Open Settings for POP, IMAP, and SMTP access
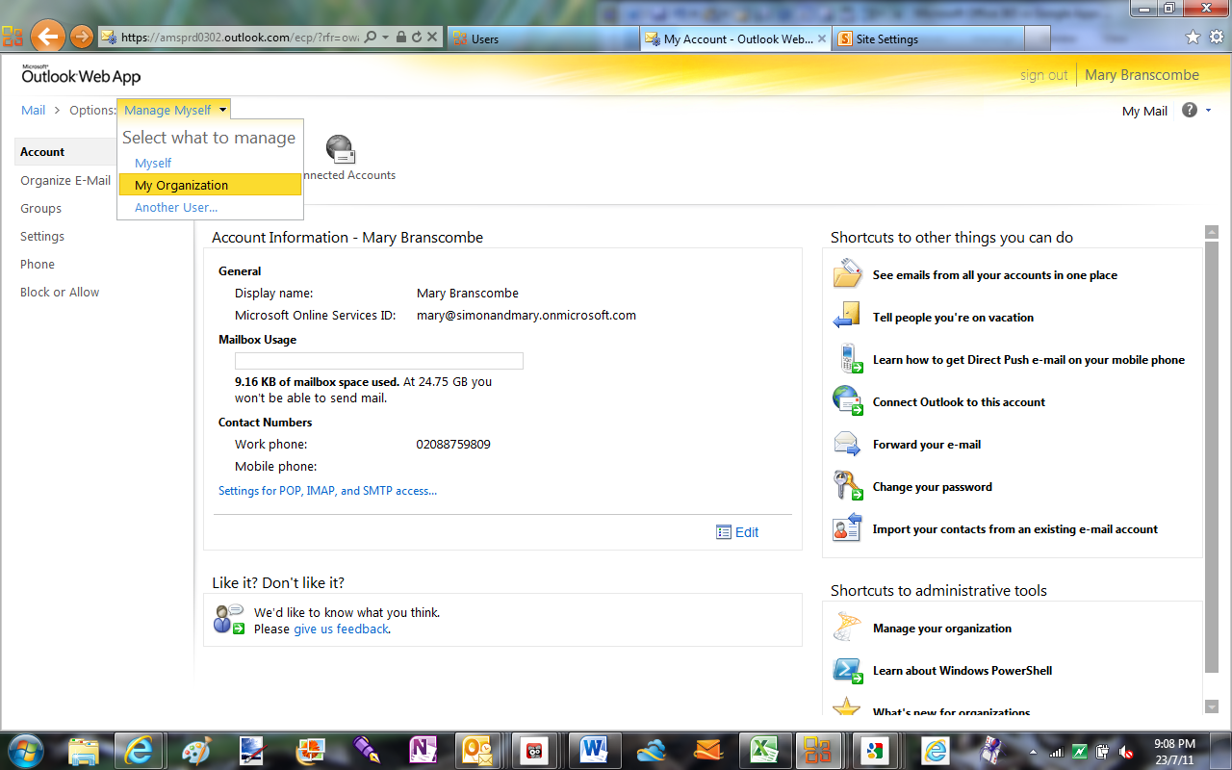 pos(327,491)
